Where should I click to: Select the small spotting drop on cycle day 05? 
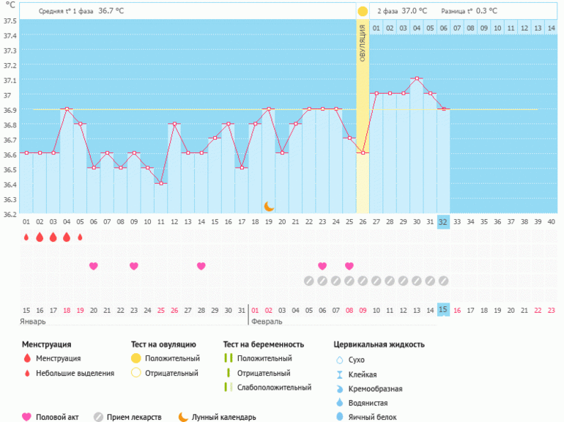(x=80, y=237)
